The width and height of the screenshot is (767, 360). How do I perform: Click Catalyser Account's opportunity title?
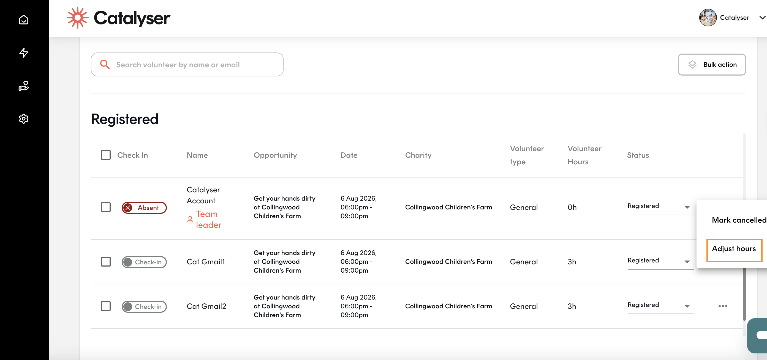(x=284, y=207)
